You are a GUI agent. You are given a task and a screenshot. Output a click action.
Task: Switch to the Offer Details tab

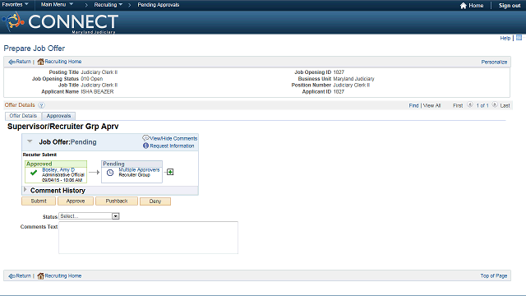23,116
